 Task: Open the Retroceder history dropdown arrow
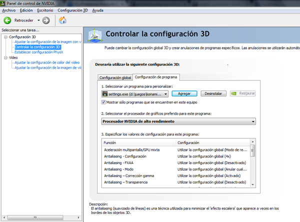(x=38, y=20)
